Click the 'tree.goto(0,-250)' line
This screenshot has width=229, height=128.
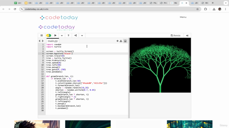point(56,70)
